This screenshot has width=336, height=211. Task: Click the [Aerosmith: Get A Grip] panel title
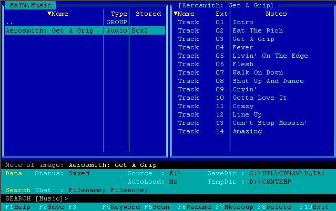(x=226, y=5)
